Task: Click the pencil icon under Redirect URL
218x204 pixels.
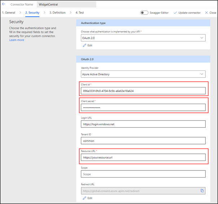Action: pos(84,198)
